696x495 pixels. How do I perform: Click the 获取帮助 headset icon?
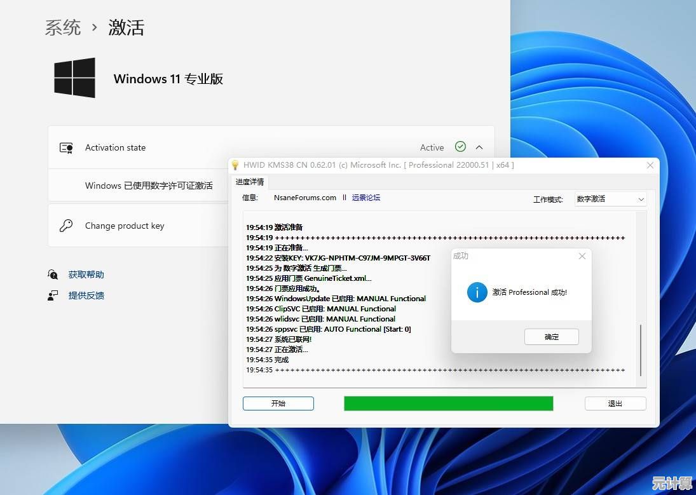coord(53,275)
